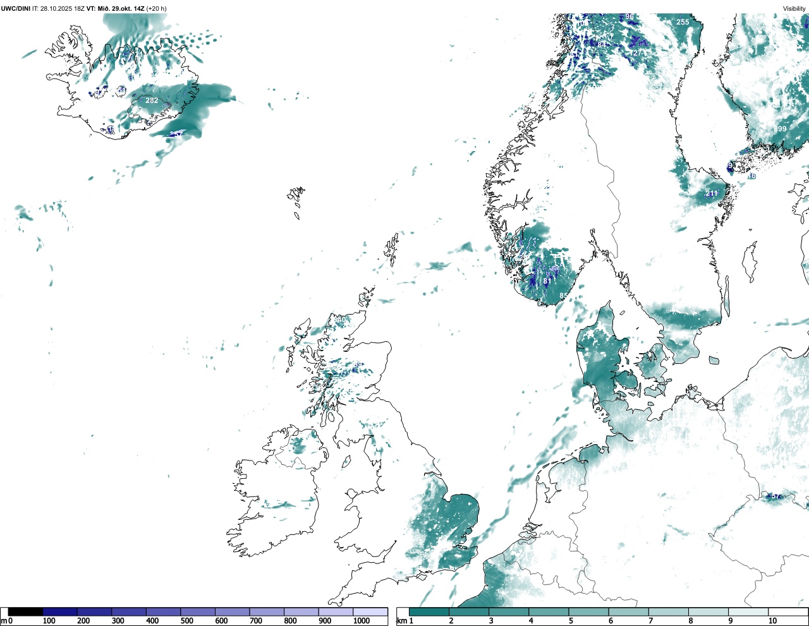This screenshot has height=626, width=809.
Task: Click the darkest teal 1–2 km swatch
Action: click(429, 611)
